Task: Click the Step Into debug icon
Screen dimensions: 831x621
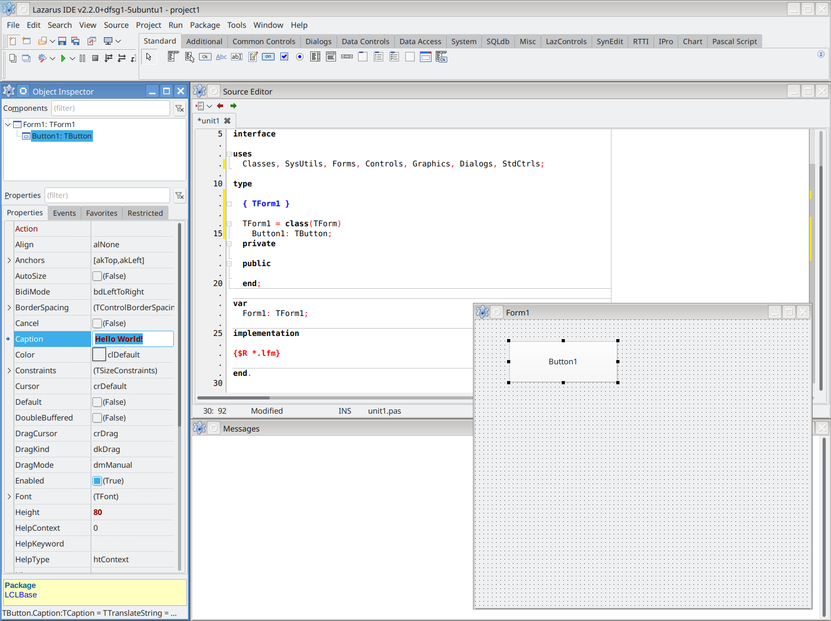Action: (109, 58)
